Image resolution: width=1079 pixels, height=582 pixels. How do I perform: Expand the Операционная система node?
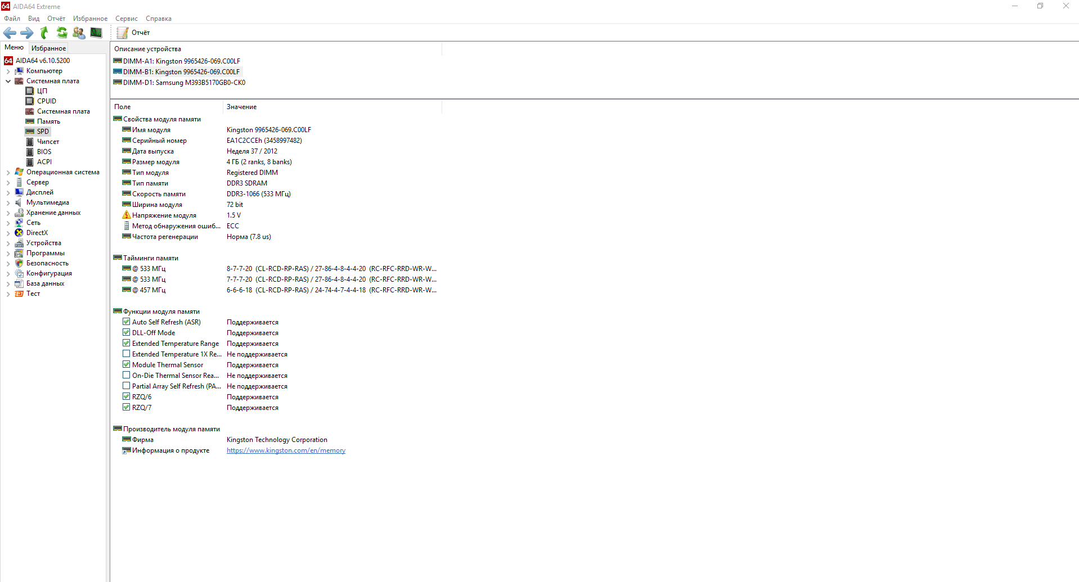pos(8,173)
